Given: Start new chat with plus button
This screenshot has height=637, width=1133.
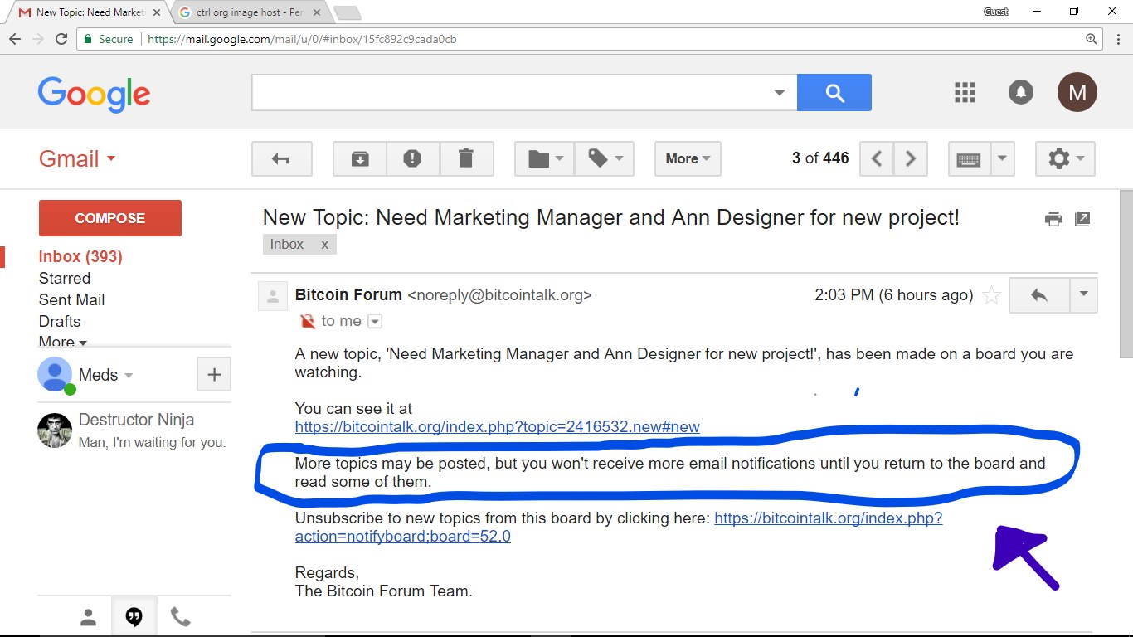Looking at the screenshot, I should (214, 374).
